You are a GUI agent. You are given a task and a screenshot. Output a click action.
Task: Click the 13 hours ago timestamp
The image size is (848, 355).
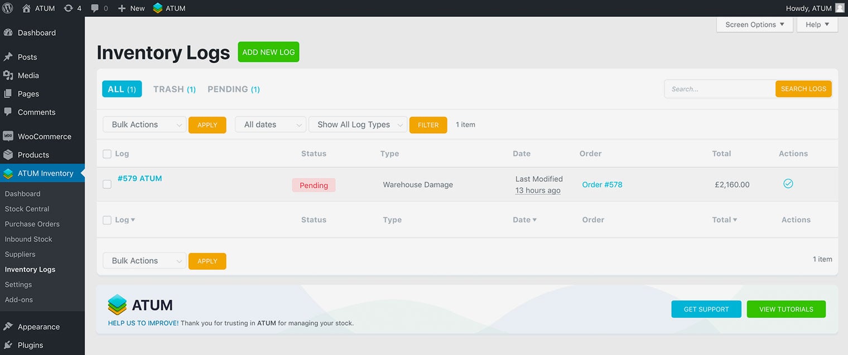538,191
